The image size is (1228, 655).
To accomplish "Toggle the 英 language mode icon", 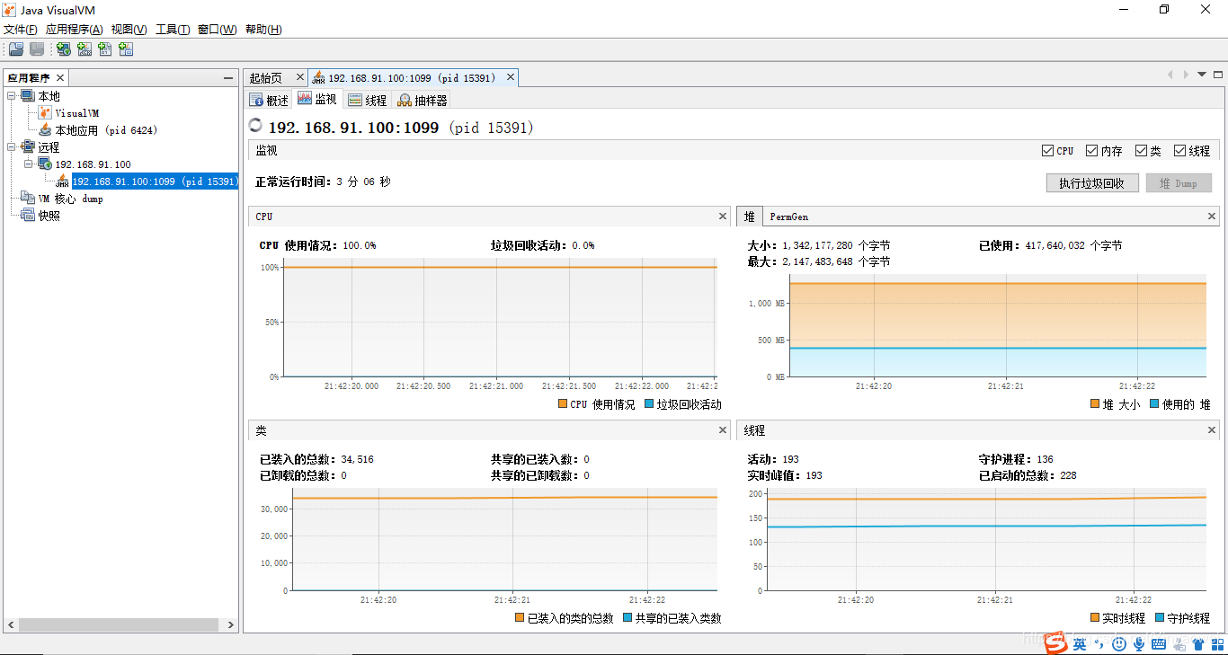I will click(1080, 643).
